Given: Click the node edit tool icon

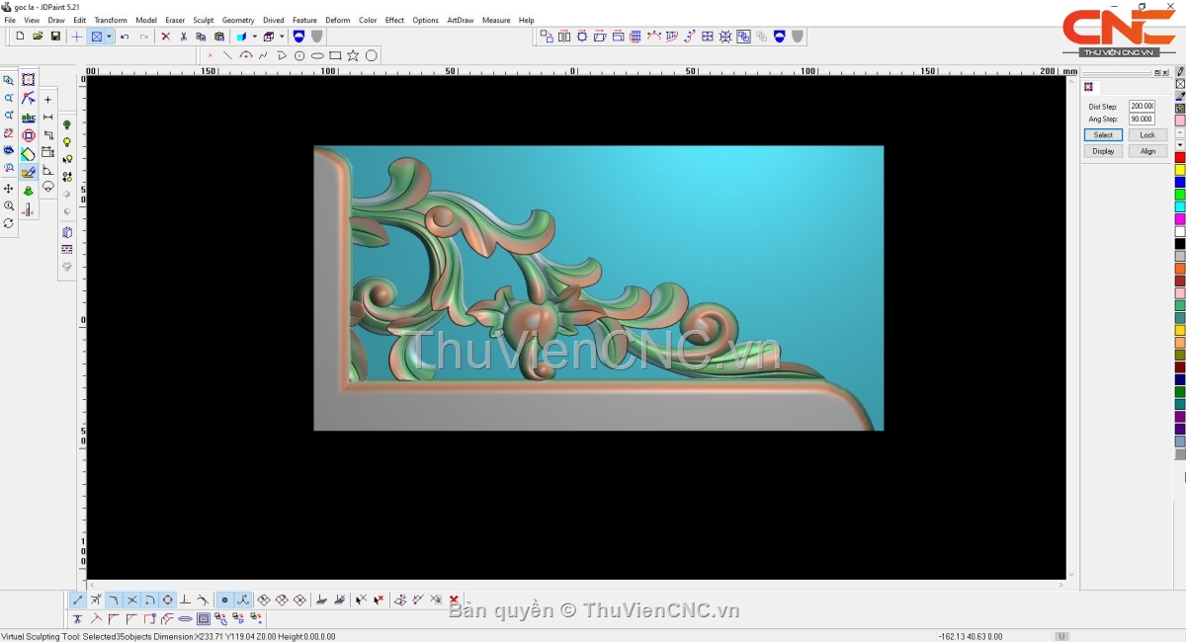Looking at the screenshot, I should (x=29, y=99).
